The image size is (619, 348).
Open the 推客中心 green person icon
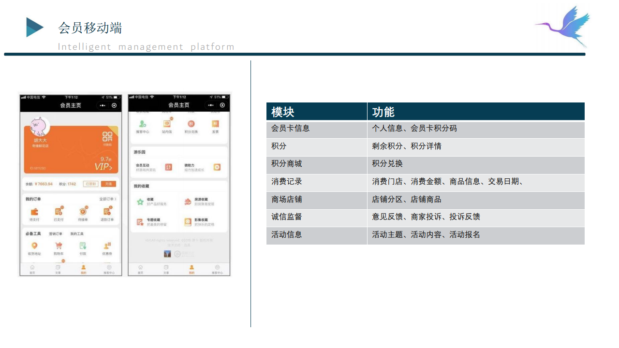coord(142,124)
